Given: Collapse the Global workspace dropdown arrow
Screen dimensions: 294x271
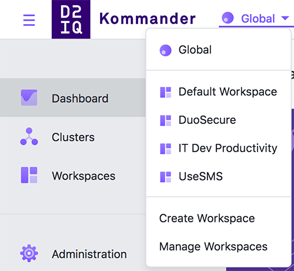Looking at the screenshot, I should tap(285, 18).
